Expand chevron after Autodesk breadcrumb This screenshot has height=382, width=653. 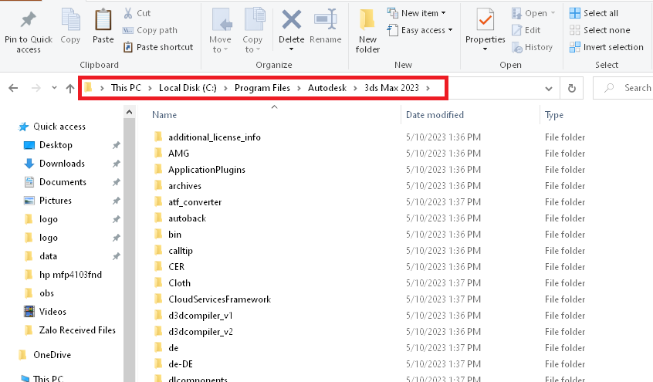pos(355,88)
